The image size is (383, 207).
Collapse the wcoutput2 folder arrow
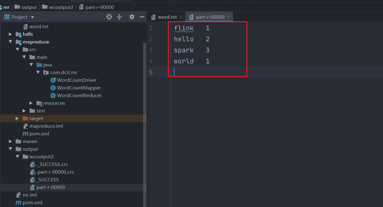pyautogui.click(x=17, y=157)
